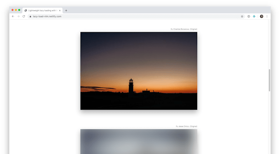Viewport: 280px width, 154px height.
Task: Select the Lightweight lazy loading tab
Action: click(42, 10)
